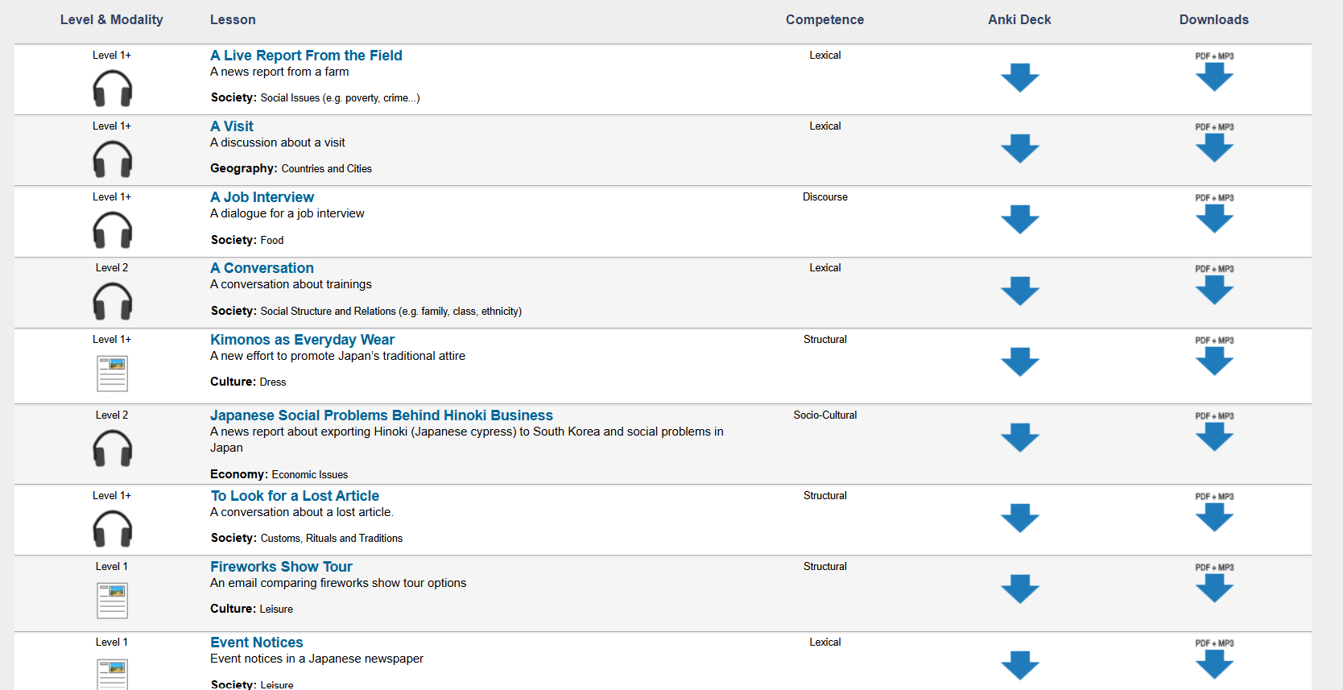Download Anki deck for A Job Interview
The width and height of the screenshot is (1343, 690).
click(x=1019, y=220)
